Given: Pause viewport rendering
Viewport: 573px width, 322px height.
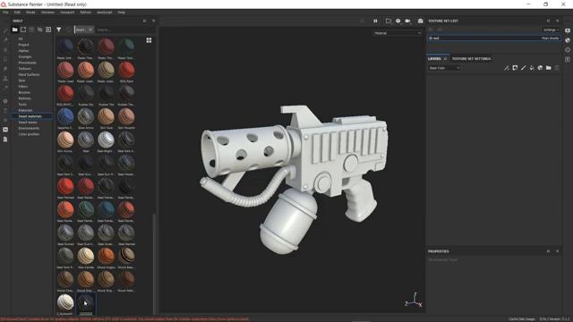Looking at the screenshot, I should (375, 21).
